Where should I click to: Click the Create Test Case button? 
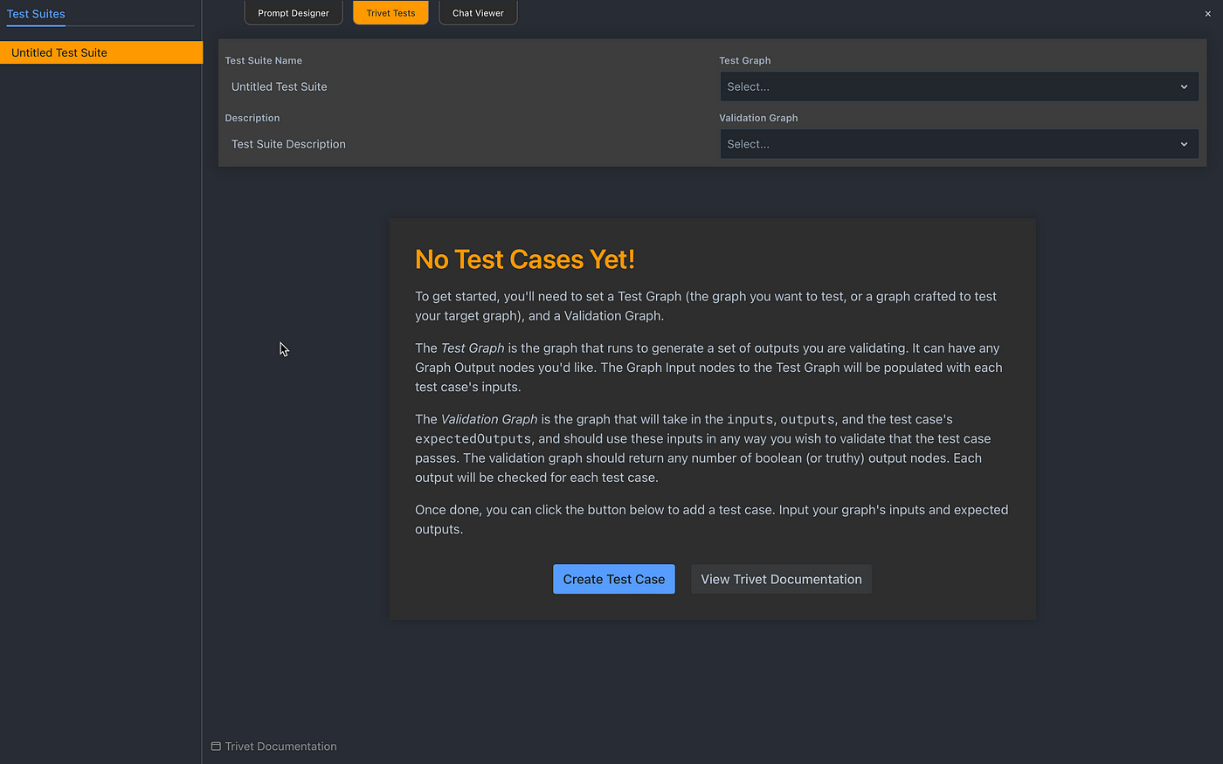613,579
